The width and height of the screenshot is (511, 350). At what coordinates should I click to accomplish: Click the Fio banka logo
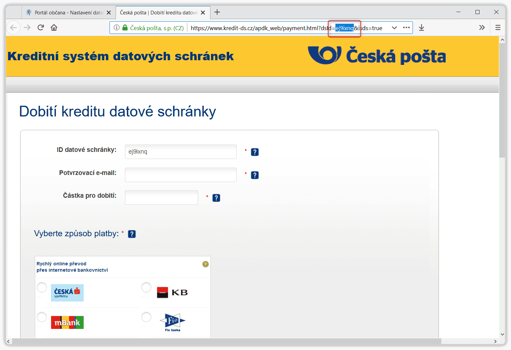tap(173, 322)
